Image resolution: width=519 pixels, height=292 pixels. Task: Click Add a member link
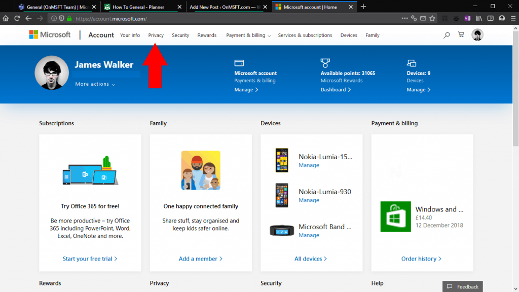pos(201,259)
